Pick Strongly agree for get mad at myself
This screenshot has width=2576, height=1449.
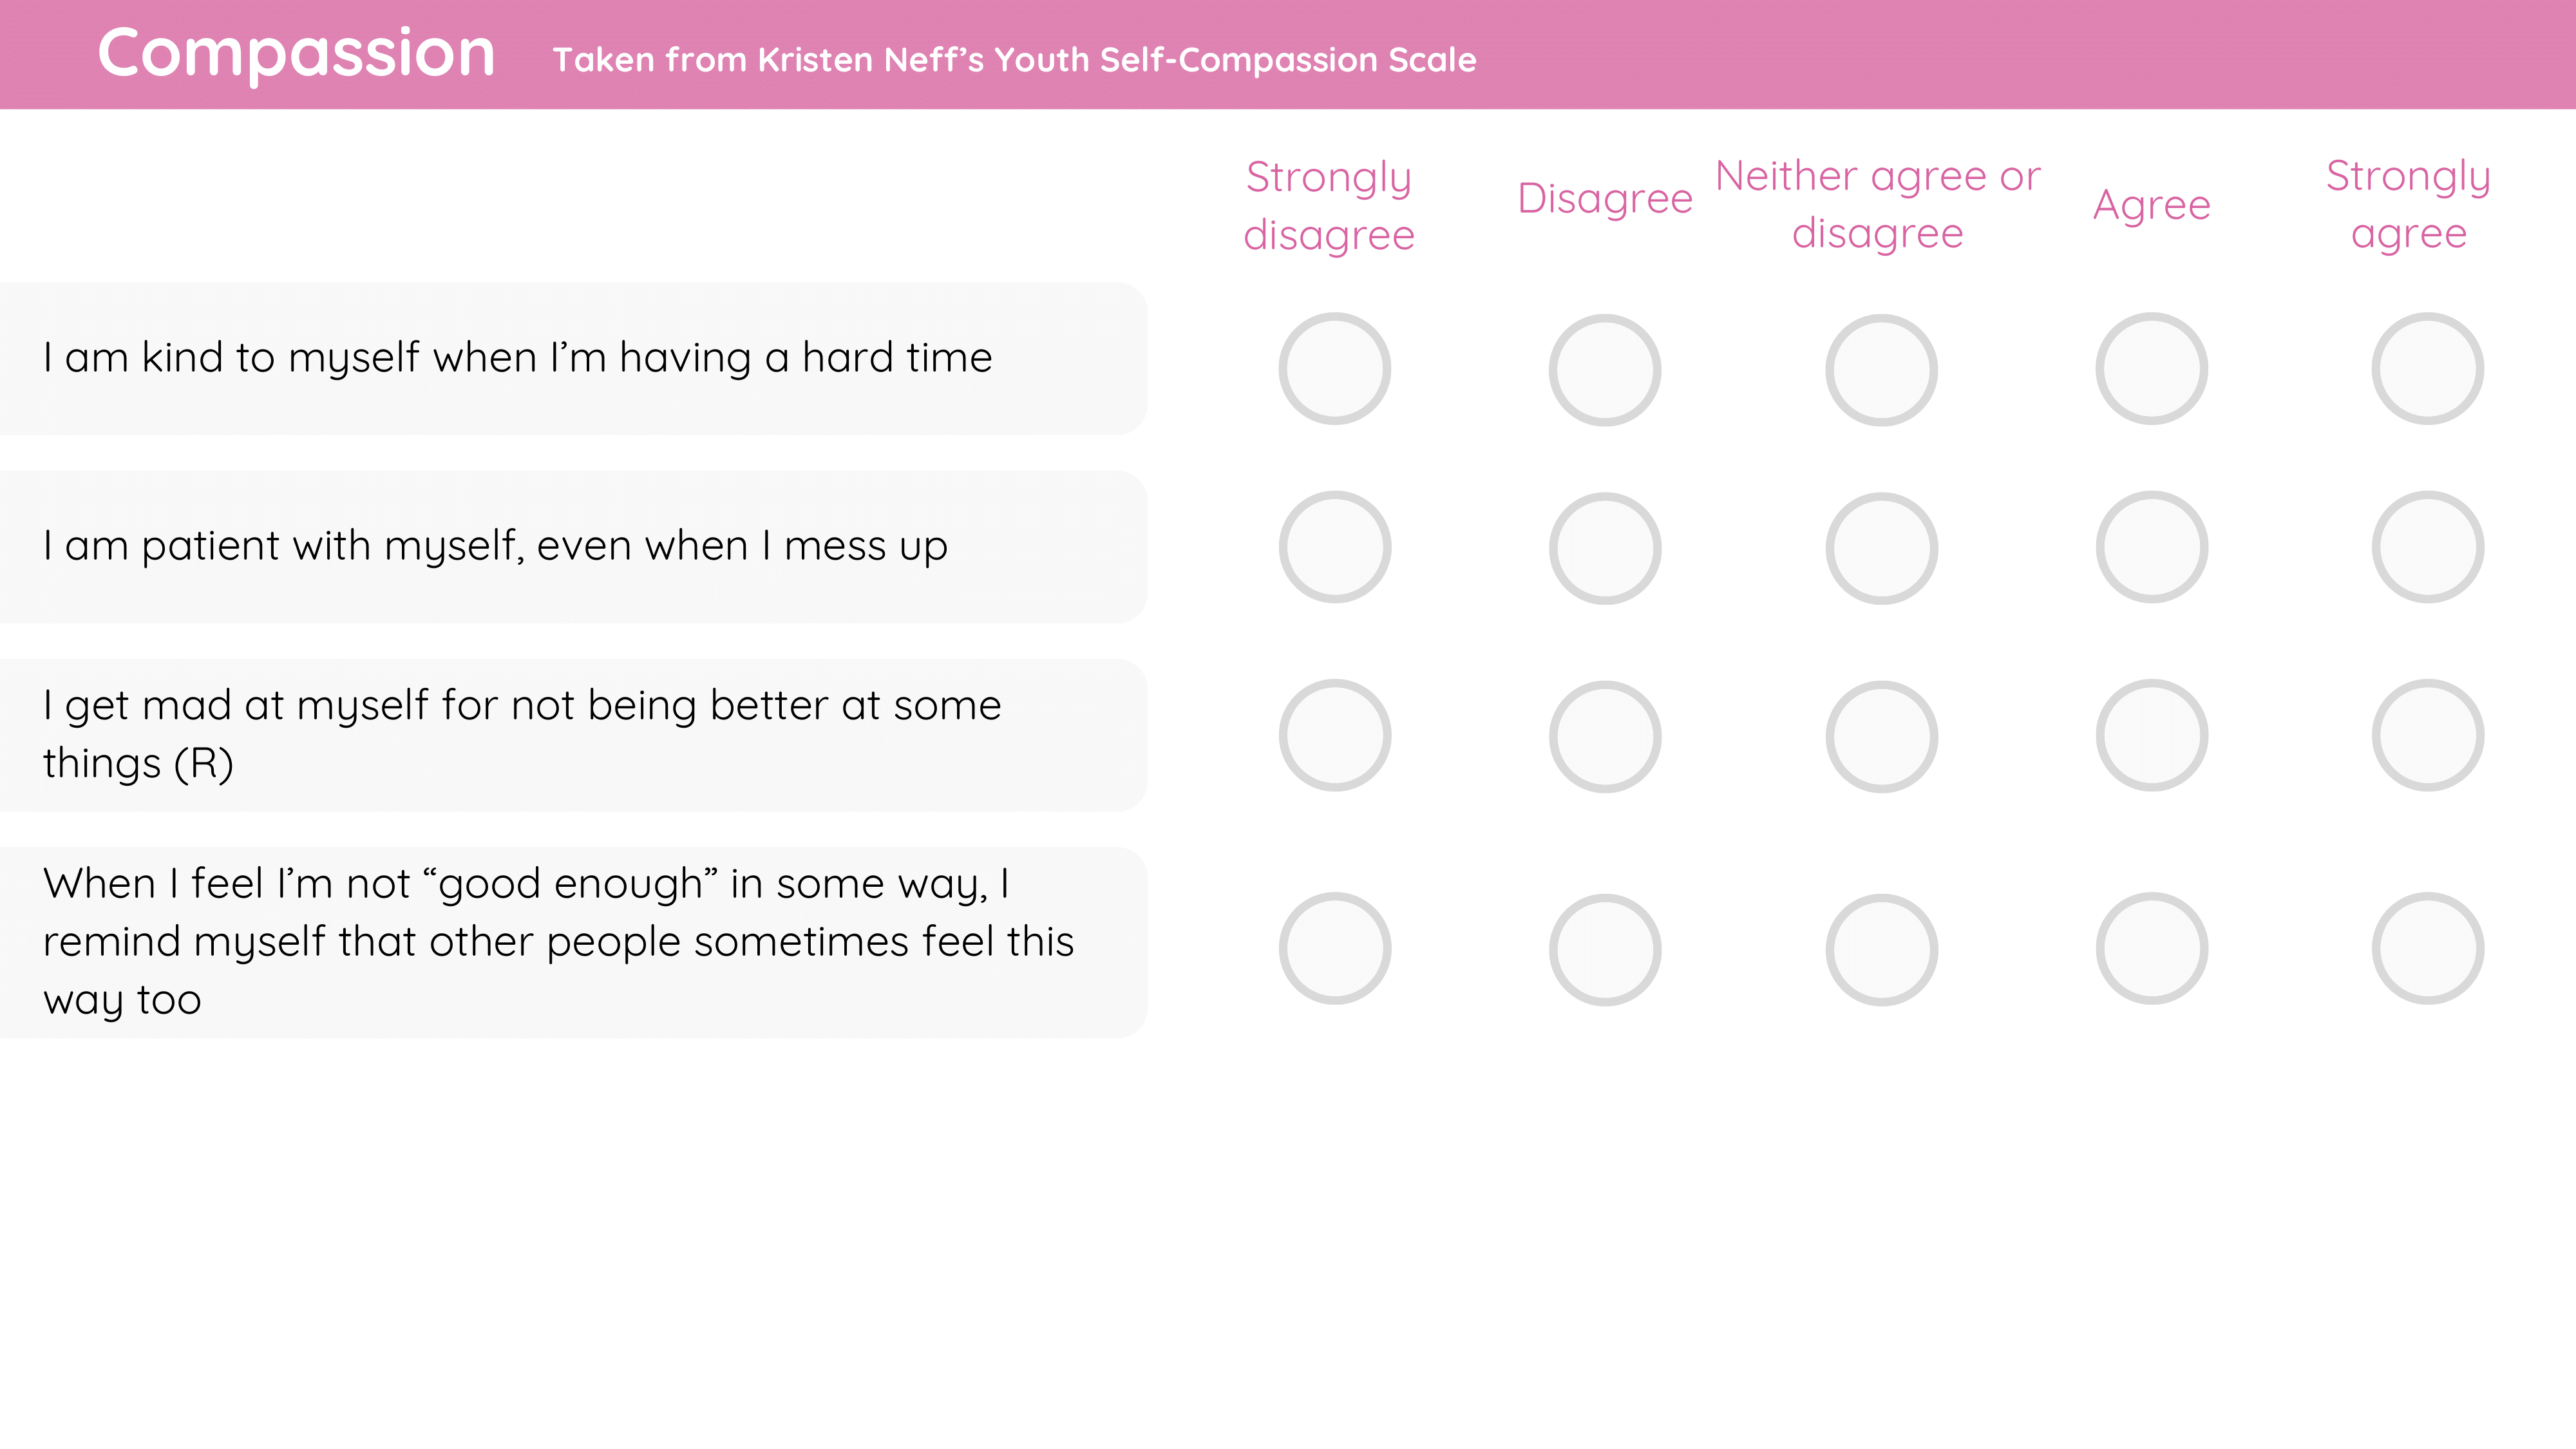[2427, 735]
